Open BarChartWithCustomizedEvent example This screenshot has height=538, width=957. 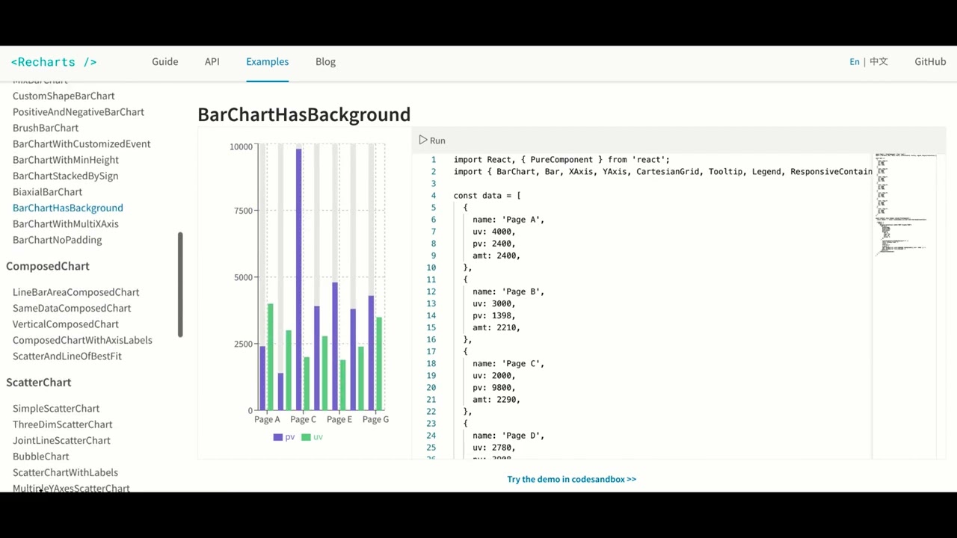tap(81, 143)
